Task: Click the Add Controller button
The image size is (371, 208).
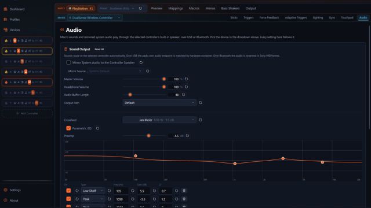Action: click(x=27, y=113)
